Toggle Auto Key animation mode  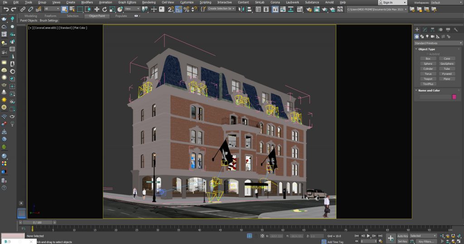[402, 236]
